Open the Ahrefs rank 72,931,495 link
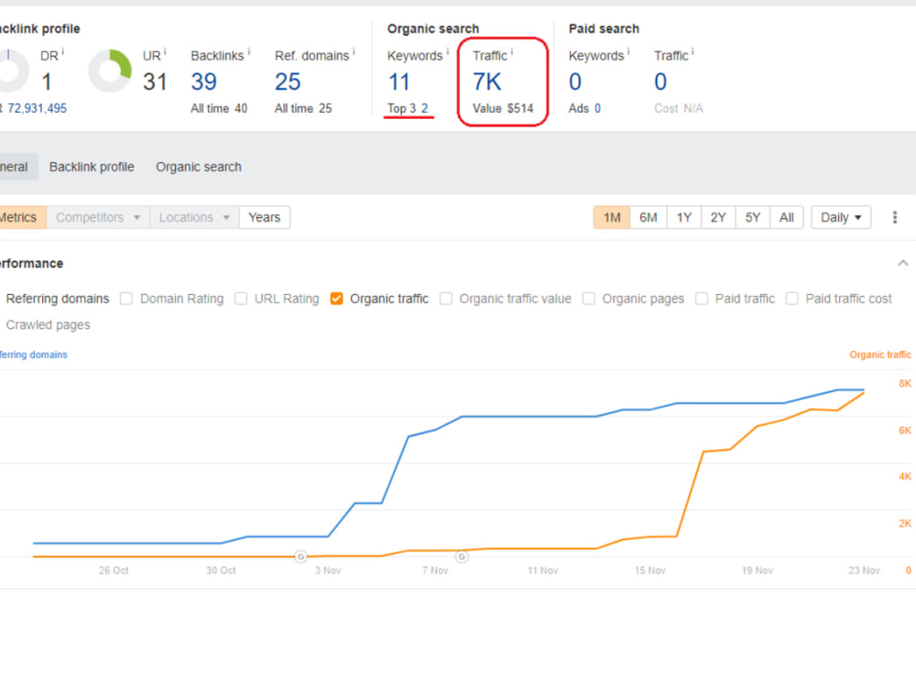 point(38,109)
